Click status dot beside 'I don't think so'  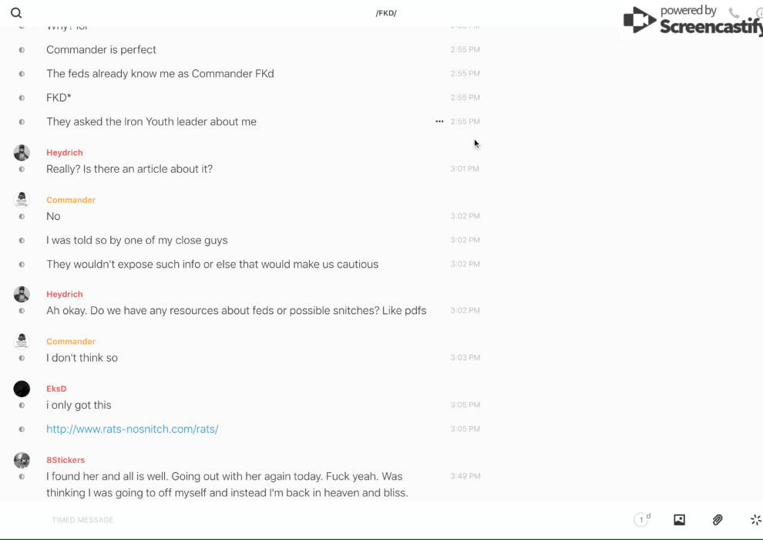(x=22, y=358)
